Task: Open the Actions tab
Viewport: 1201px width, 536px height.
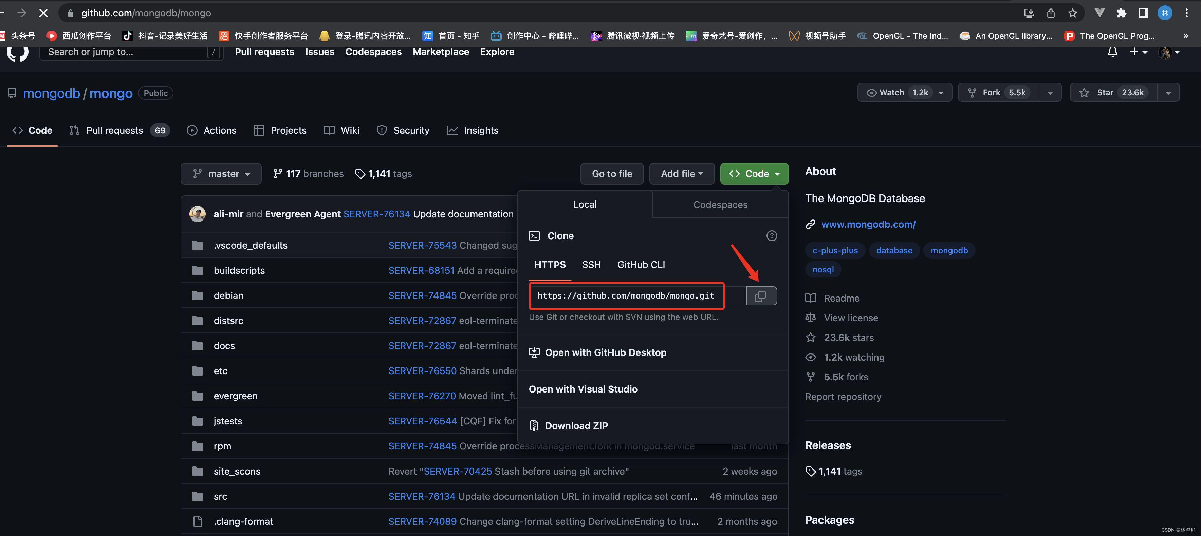Action: pos(212,131)
